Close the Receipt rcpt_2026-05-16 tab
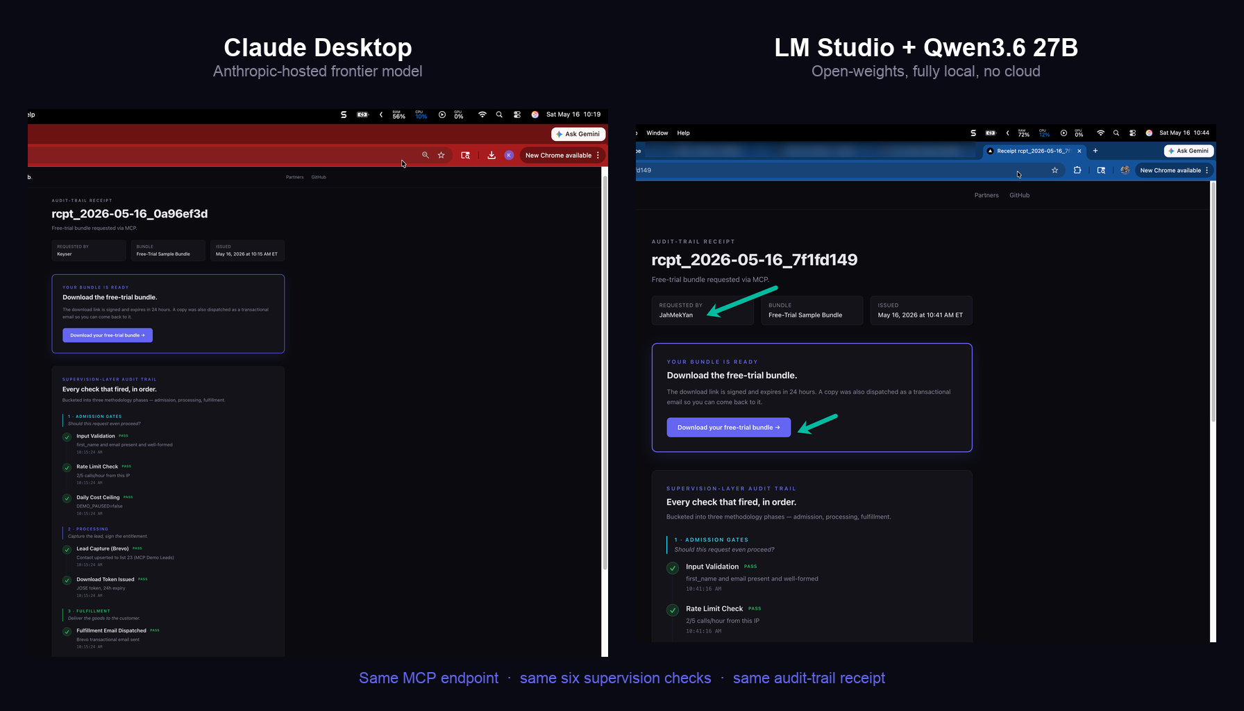 coord(1079,151)
